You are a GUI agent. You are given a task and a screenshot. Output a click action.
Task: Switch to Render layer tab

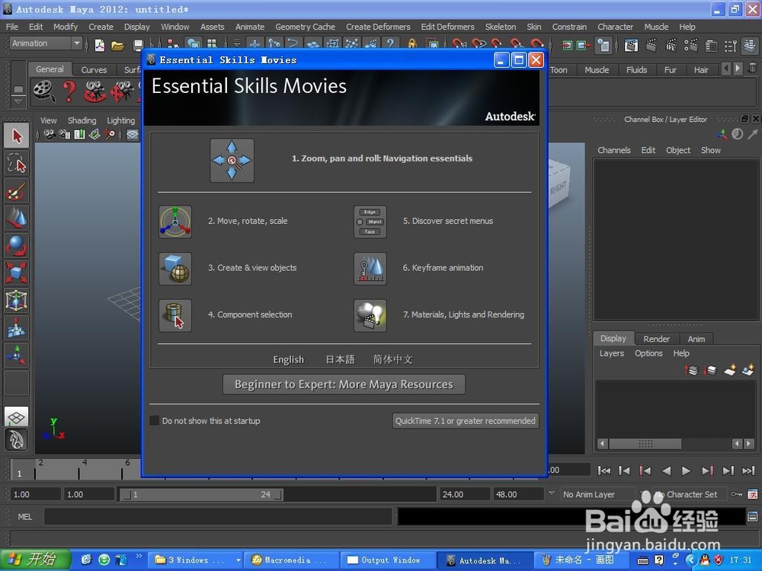tap(656, 339)
